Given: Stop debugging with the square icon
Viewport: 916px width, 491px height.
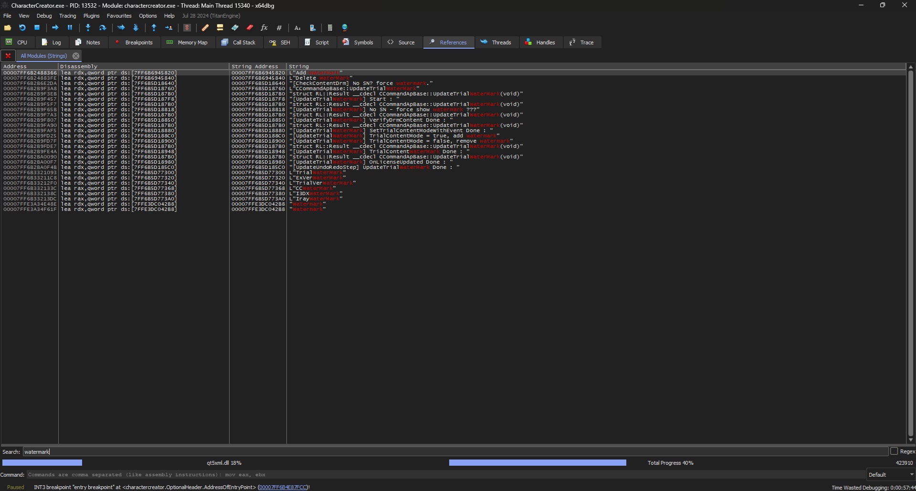Looking at the screenshot, I should tap(37, 28).
